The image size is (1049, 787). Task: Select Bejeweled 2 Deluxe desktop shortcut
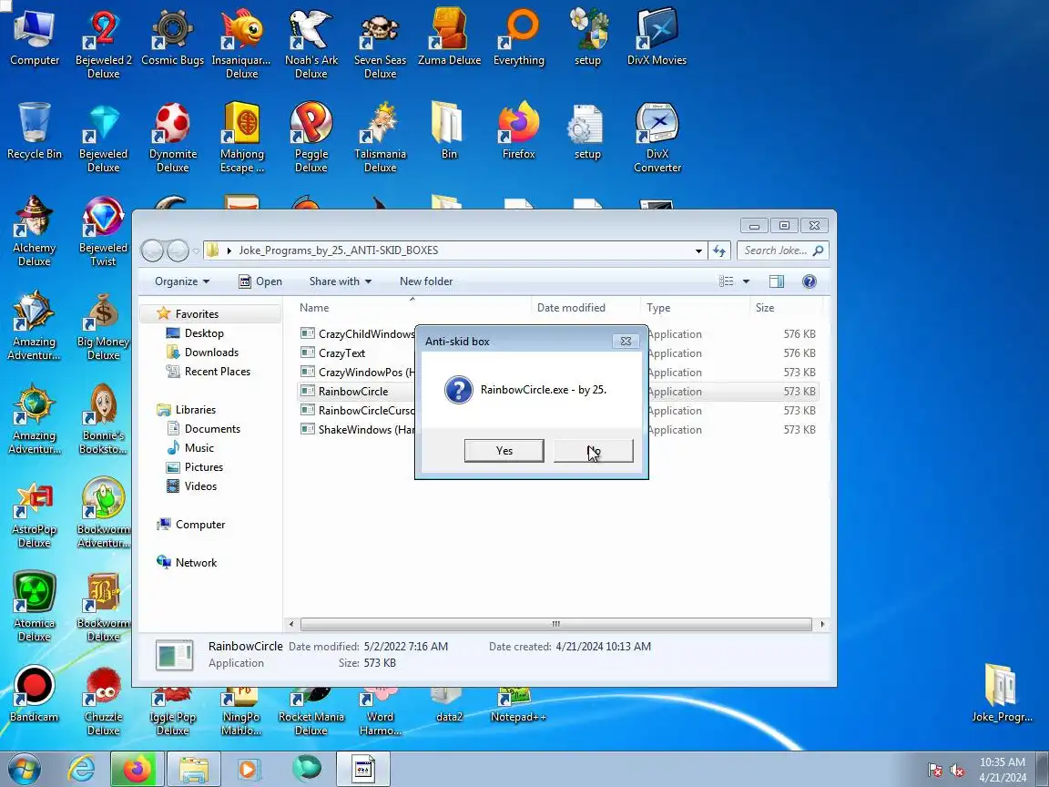104,44
